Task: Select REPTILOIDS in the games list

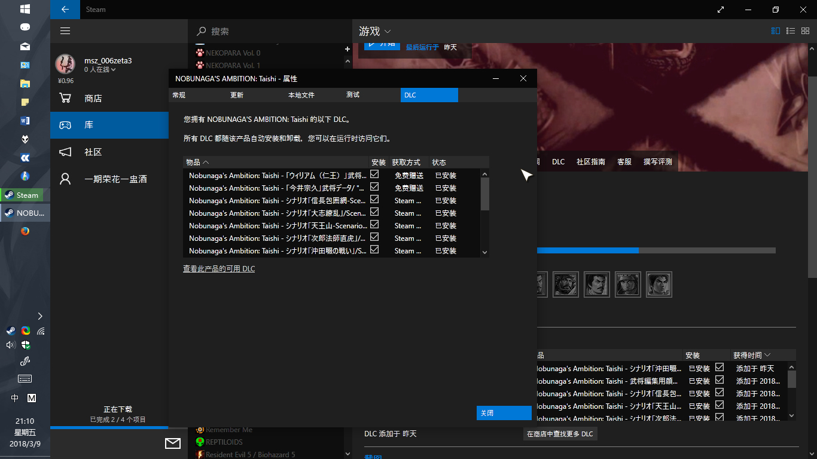Action: [224, 442]
